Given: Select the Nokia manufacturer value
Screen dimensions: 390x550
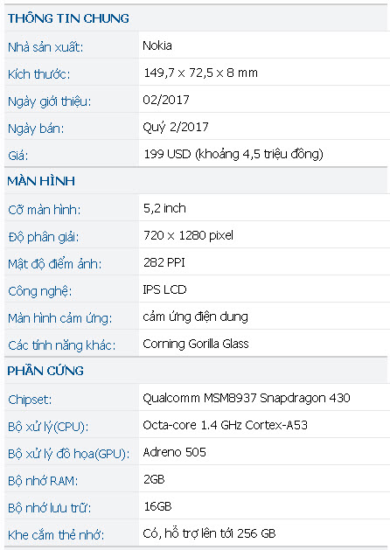Looking at the screenshot, I should (157, 45).
